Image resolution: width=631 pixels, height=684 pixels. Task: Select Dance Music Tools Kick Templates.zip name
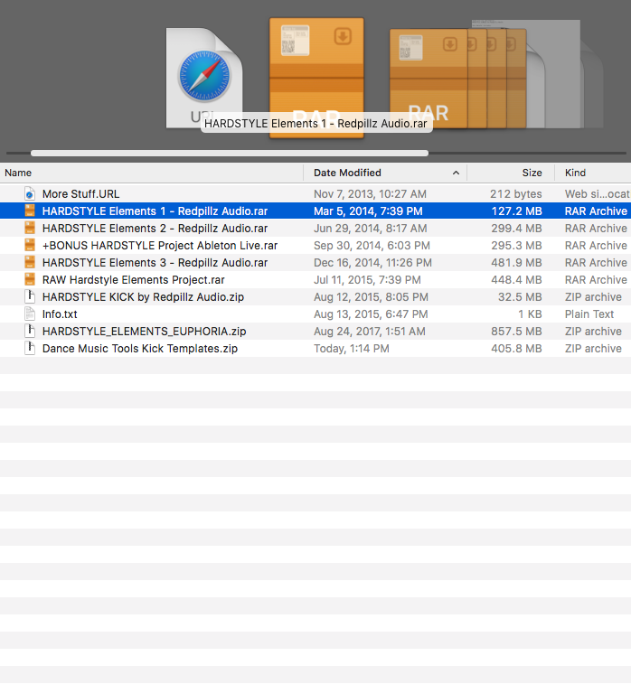click(x=140, y=349)
